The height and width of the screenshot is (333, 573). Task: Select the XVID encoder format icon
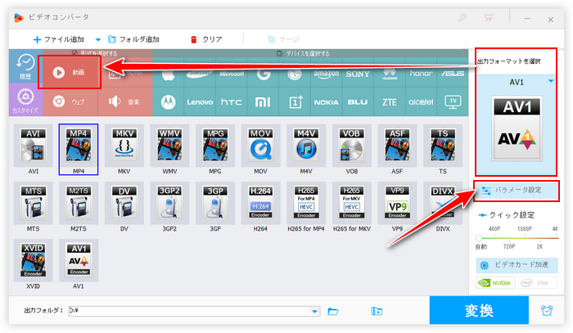pos(33,260)
